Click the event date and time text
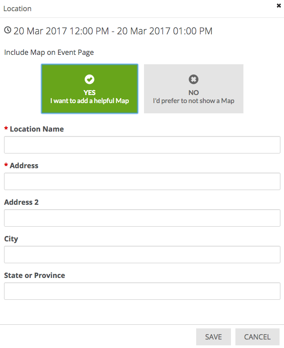 pyautogui.click(x=113, y=31)
